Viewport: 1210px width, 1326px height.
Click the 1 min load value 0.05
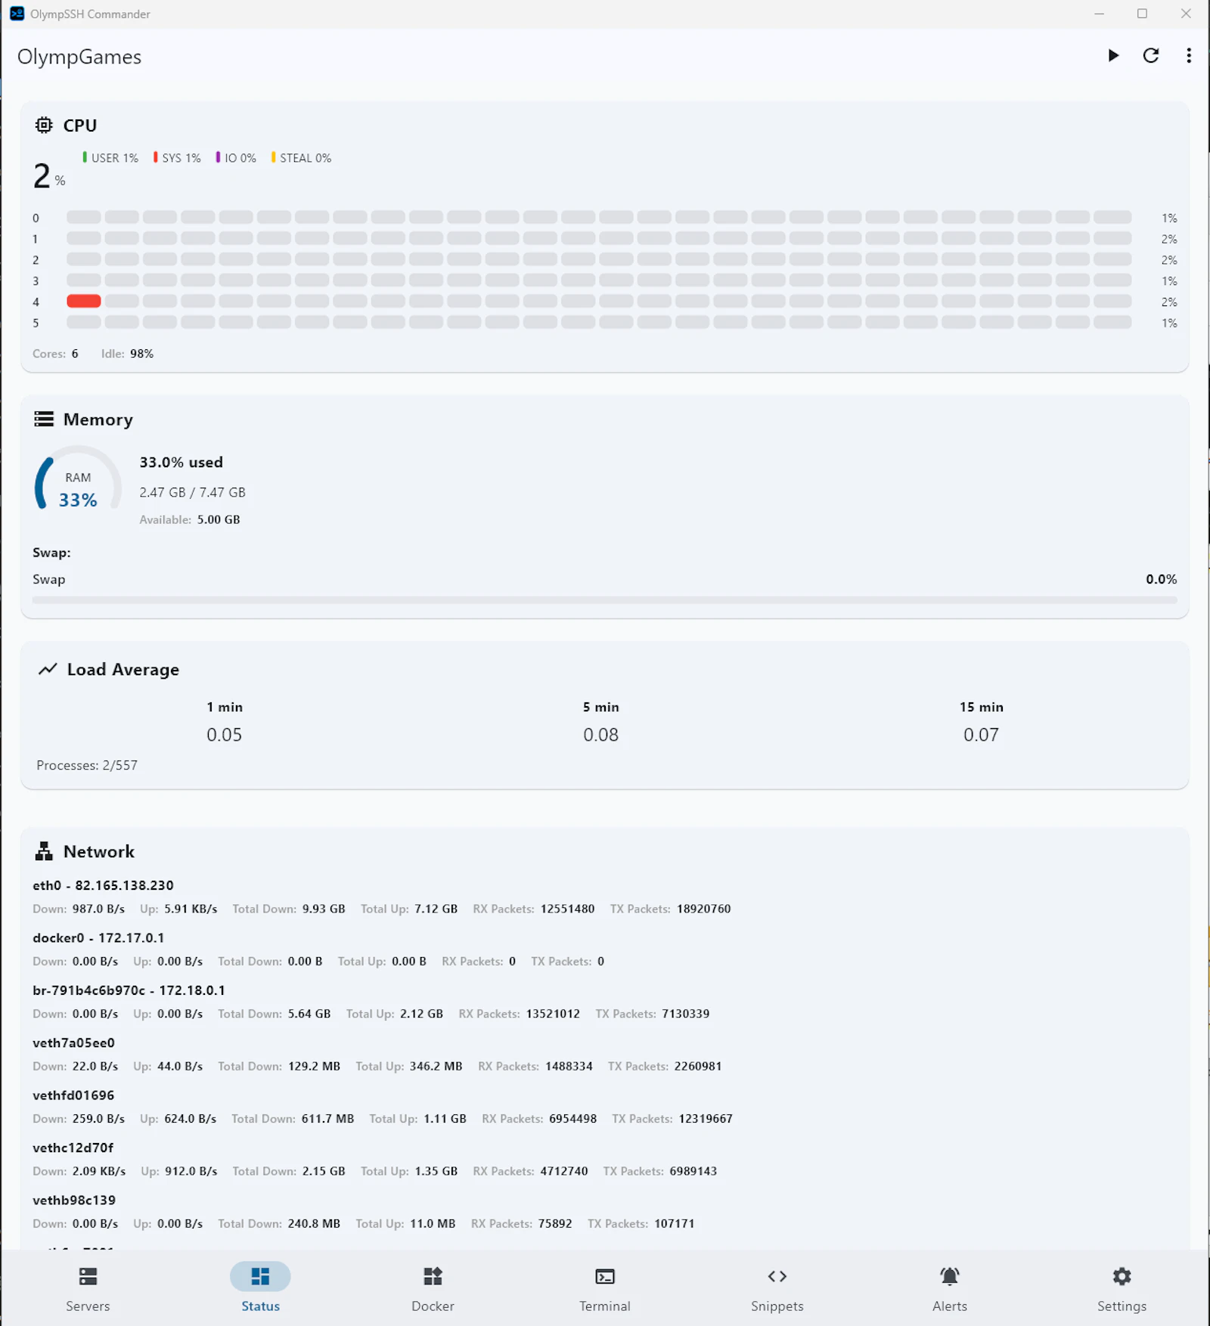coord(224,734)
